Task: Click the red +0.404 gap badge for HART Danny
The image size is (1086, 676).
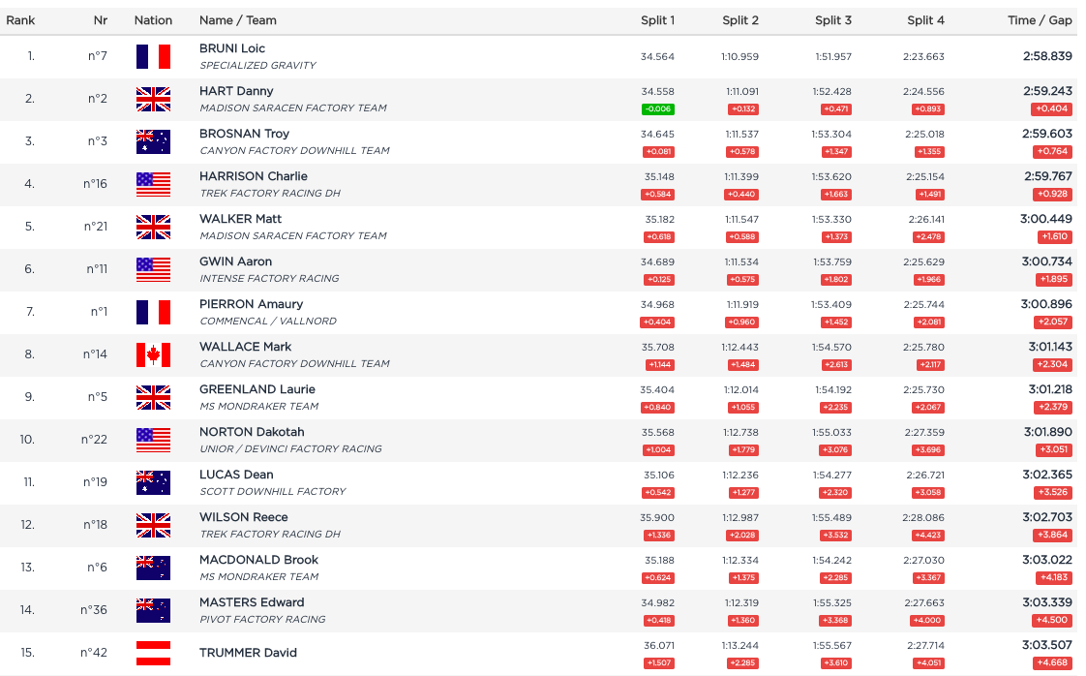Action: tap(1051, 109)
